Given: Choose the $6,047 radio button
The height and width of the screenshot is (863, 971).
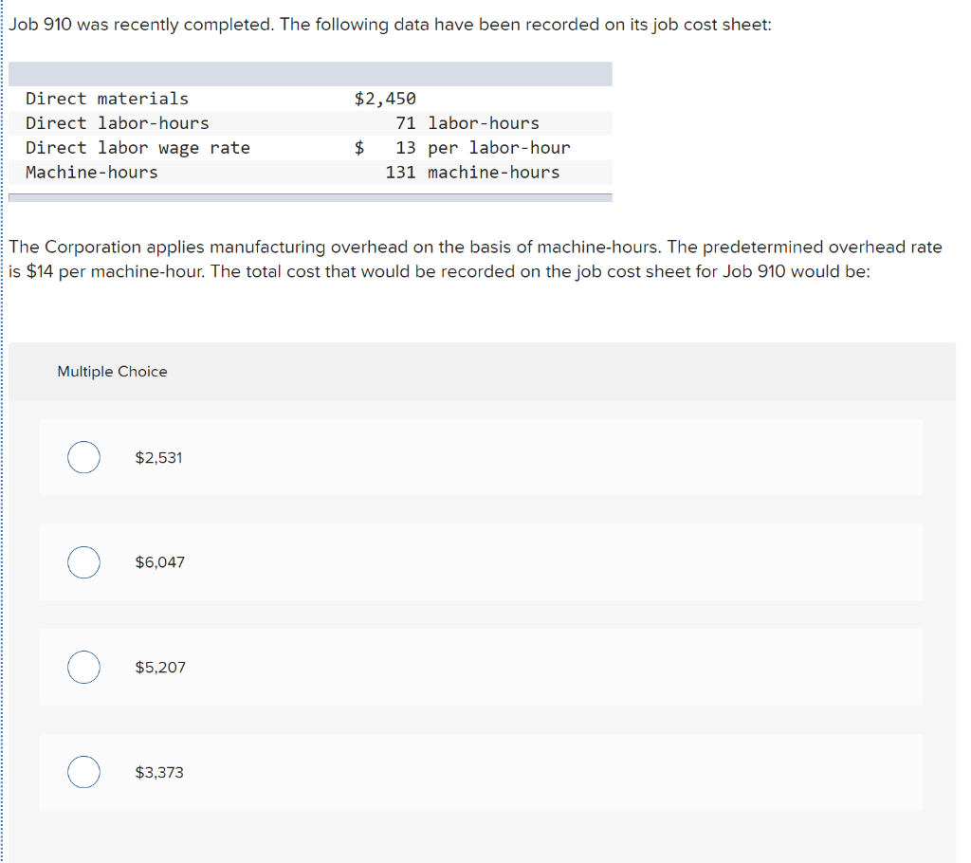Looking at the screenshot, I should (x=83, y=562).
